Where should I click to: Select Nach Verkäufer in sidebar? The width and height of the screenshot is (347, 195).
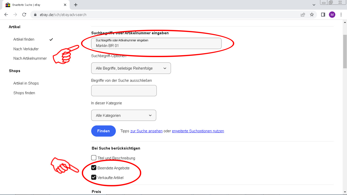click(26, 49)
